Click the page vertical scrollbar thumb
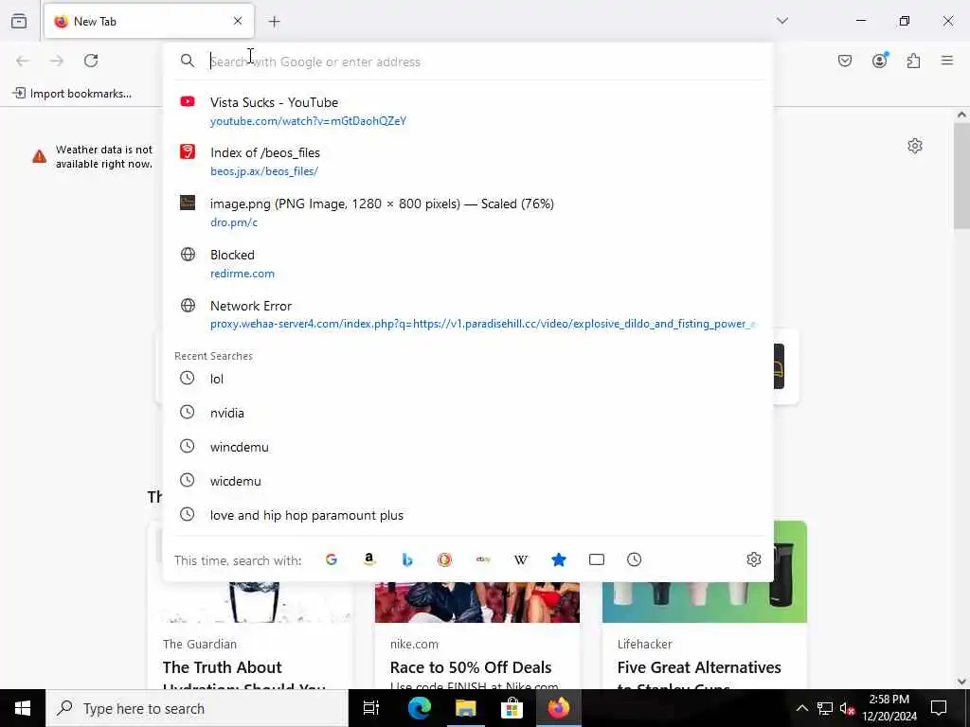This screenshot has width=970, height=727. [961, 174]
